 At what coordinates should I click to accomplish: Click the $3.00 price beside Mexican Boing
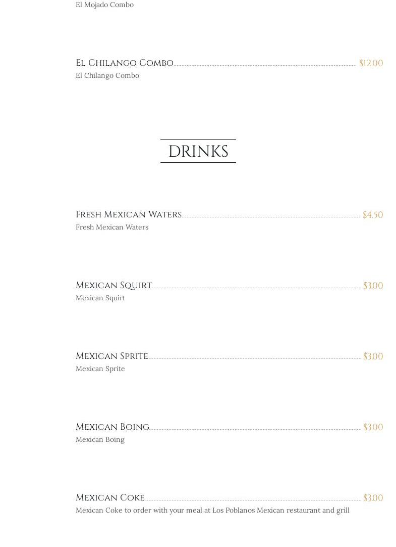pos(373,427)
